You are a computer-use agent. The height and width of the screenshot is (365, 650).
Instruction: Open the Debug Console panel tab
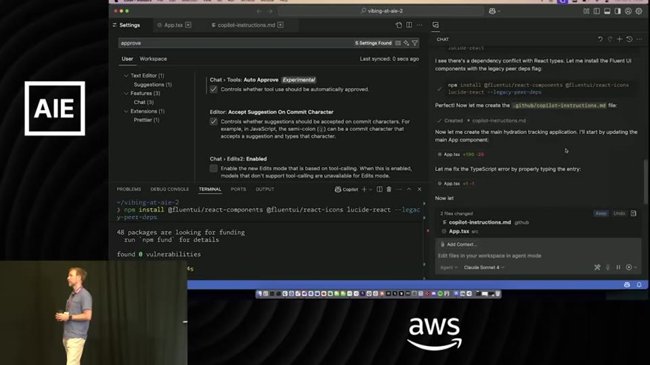click(x=169, y=189)
